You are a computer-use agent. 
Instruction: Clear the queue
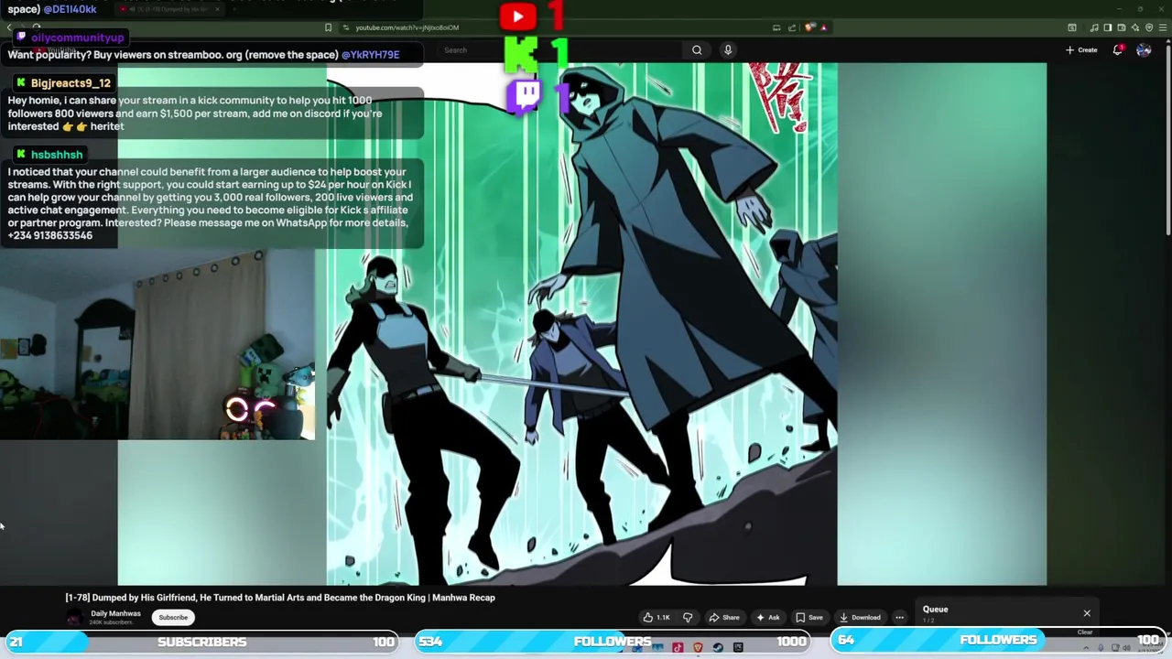tap(1085, 632)
